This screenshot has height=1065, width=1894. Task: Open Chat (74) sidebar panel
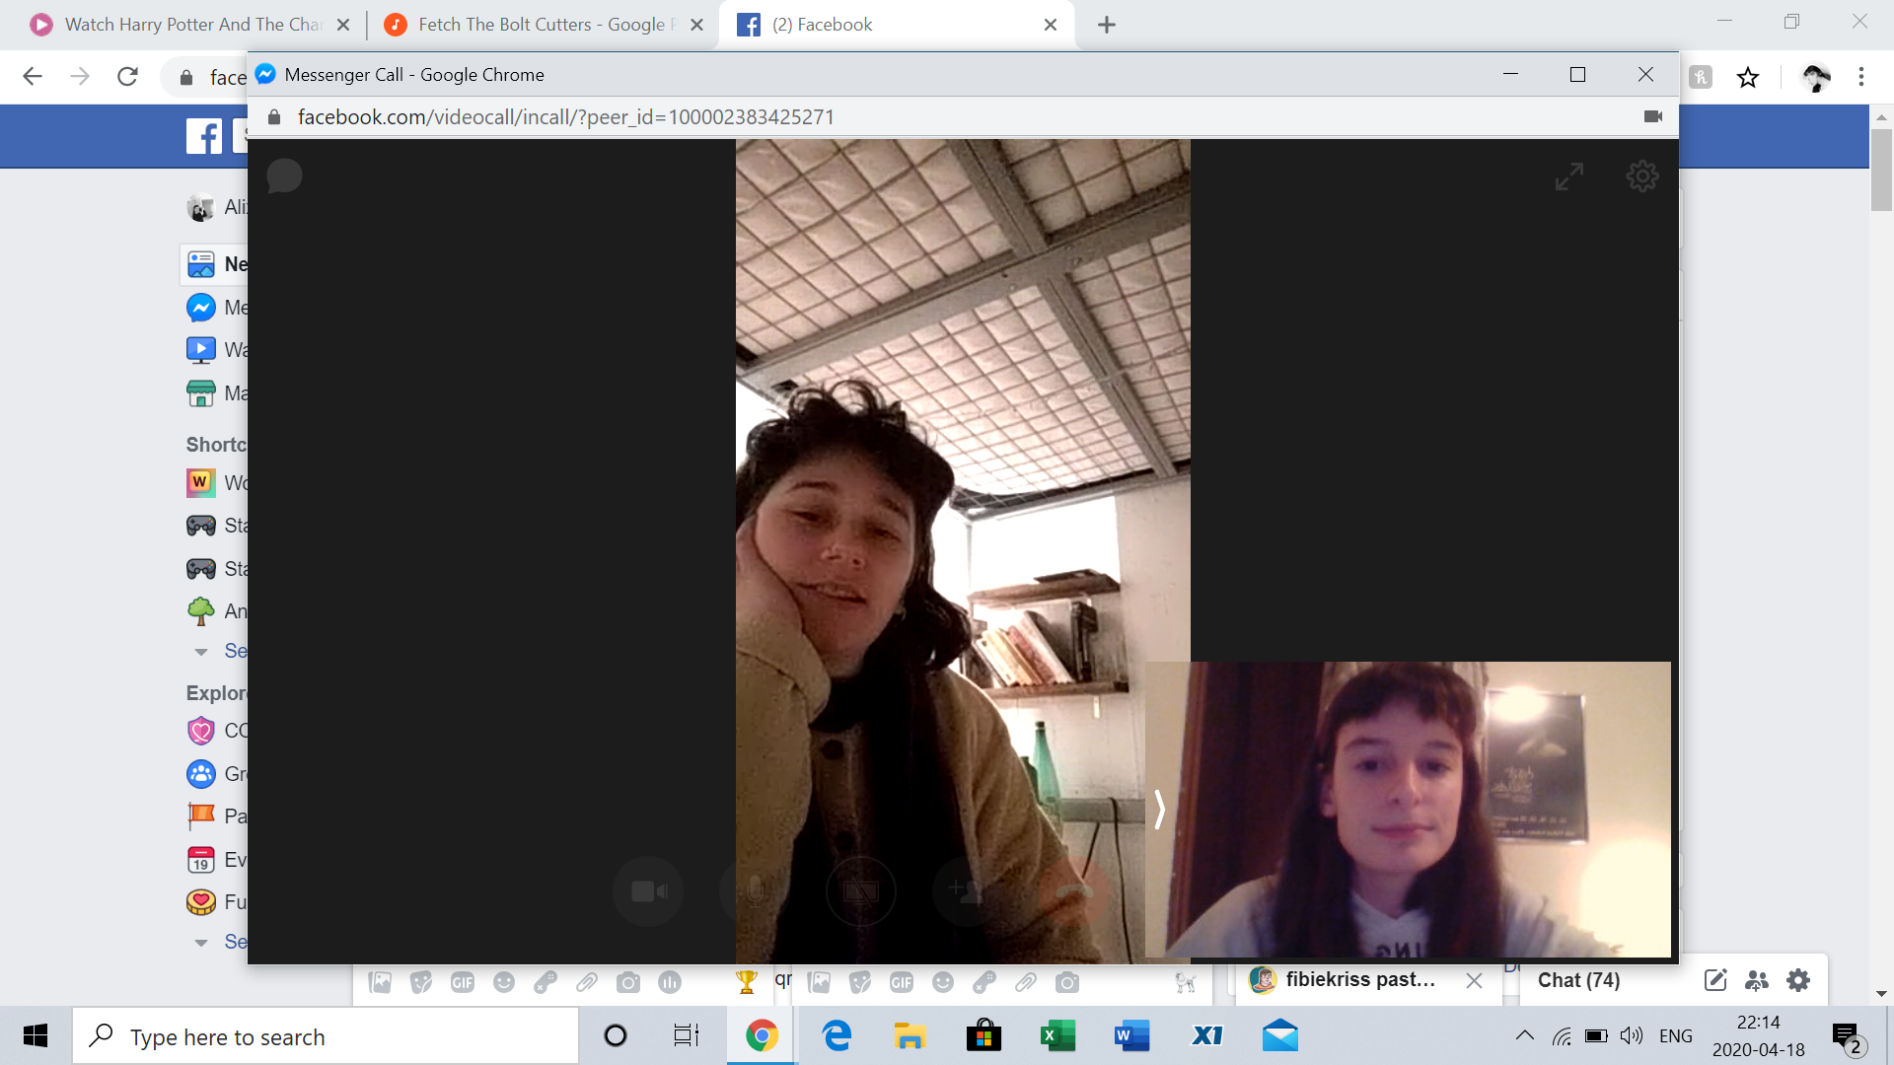click(x=1578, y=980)
